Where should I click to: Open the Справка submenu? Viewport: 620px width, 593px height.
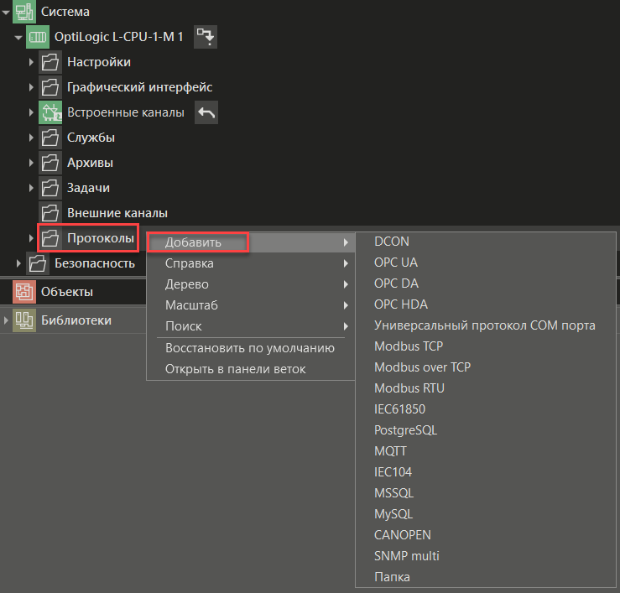[250, 263]
